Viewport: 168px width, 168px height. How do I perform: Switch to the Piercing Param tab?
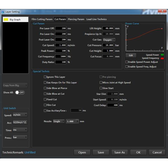coord(76,19)
